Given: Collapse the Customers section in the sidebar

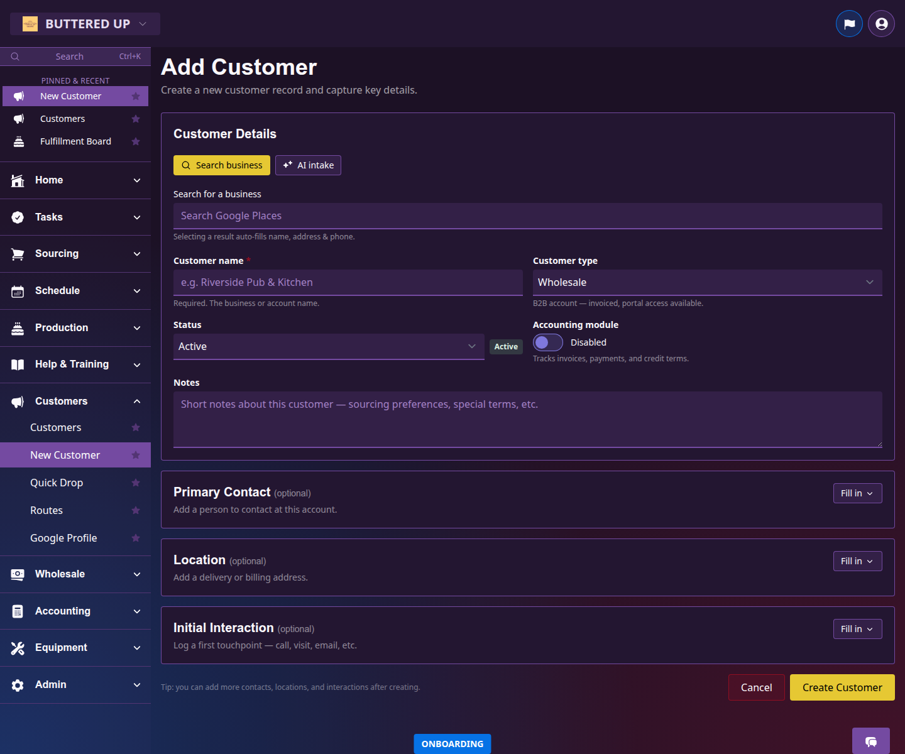Looking at the screenshot, I should 137,401.
